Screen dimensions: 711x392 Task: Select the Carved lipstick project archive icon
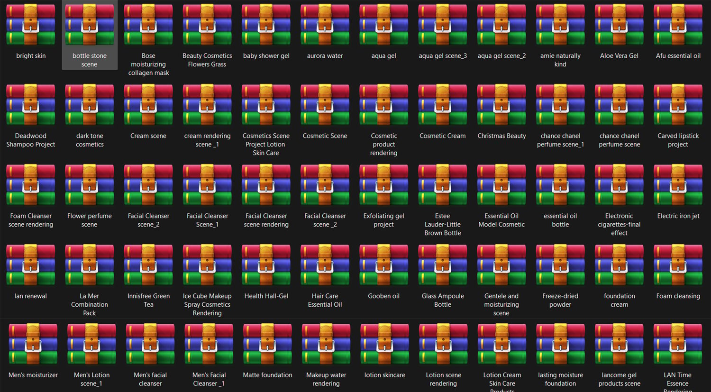(678, 105)
